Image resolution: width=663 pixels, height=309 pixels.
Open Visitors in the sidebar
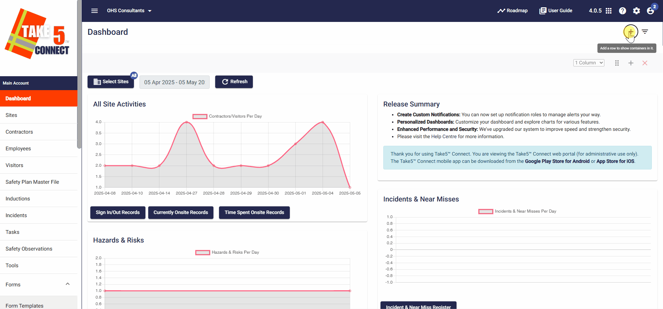pyautogui.click(x=39, y=165)
